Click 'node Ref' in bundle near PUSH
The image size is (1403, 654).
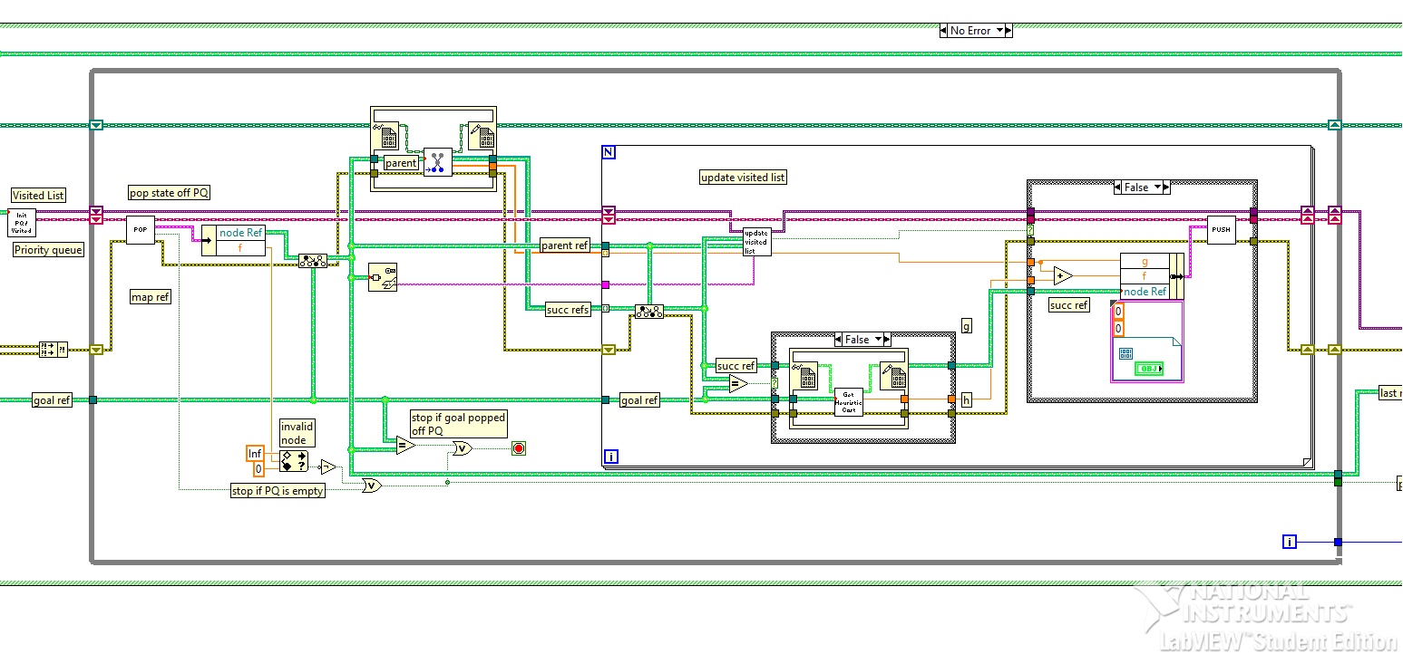(x=1145, y=292)
